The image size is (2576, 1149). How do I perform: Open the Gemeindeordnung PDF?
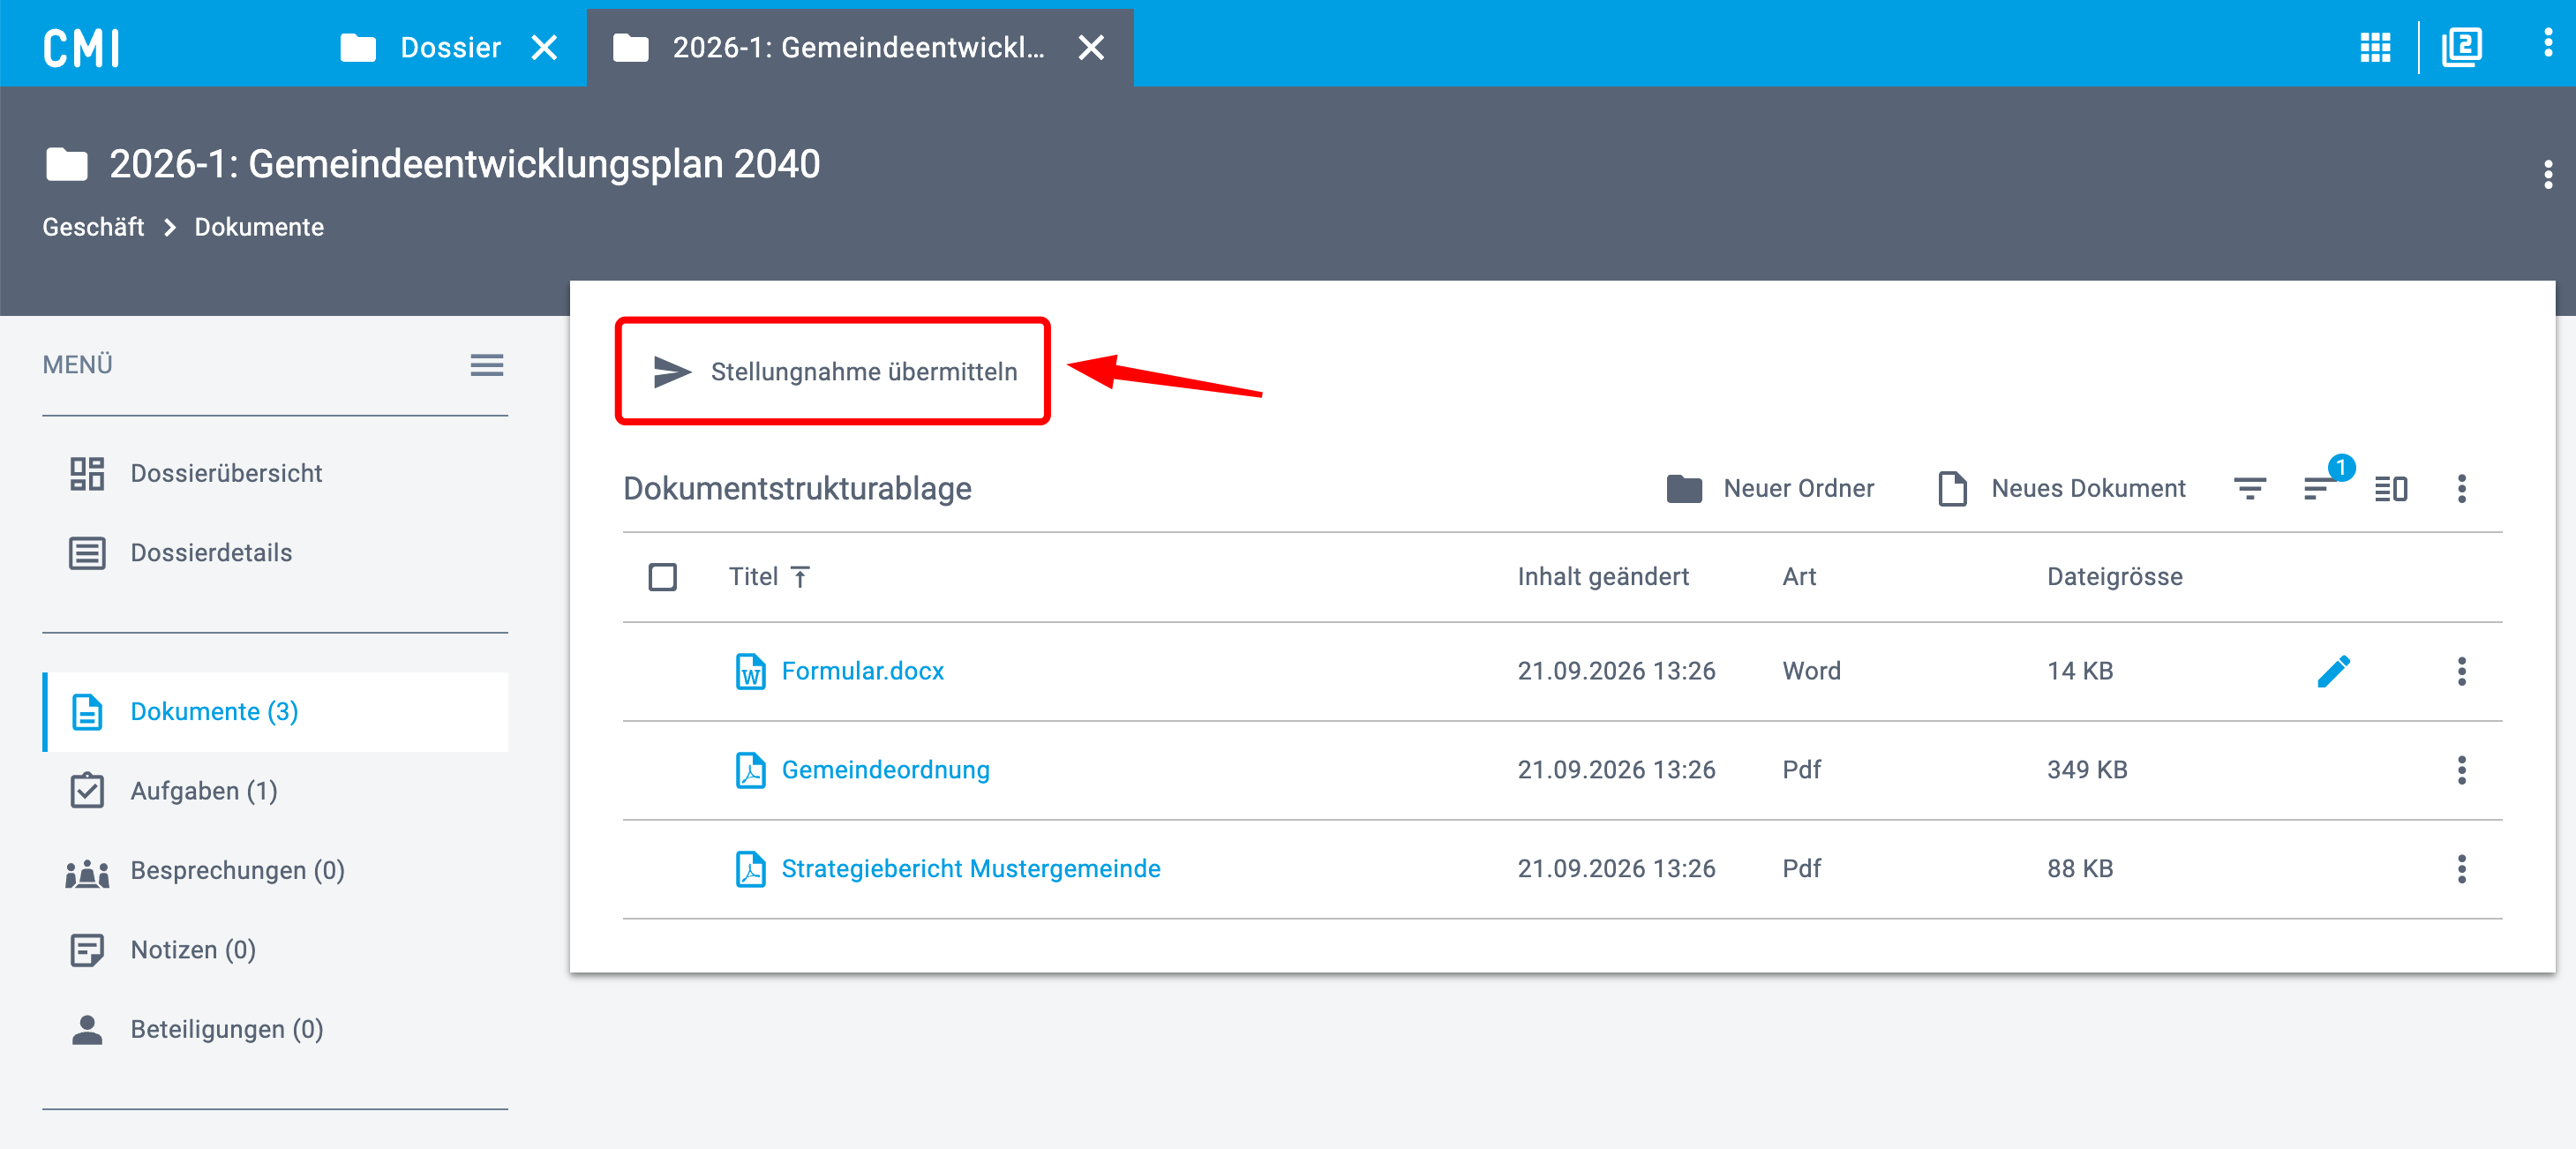(885, 770)
